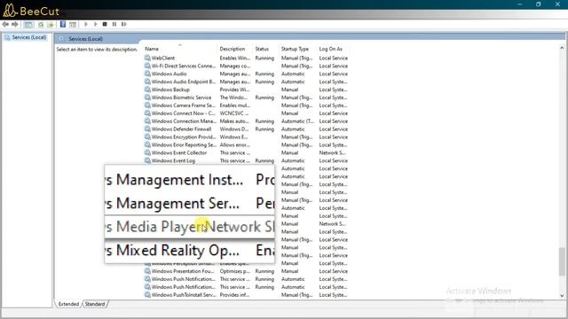
Task: Click the gear icon beside Windows Connect Now
Action: pyautogui.click(x=147, y=113)
